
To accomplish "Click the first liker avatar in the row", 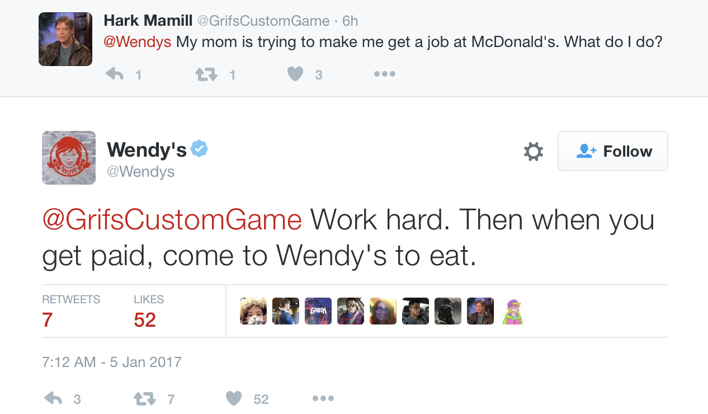I will [253, 311].
